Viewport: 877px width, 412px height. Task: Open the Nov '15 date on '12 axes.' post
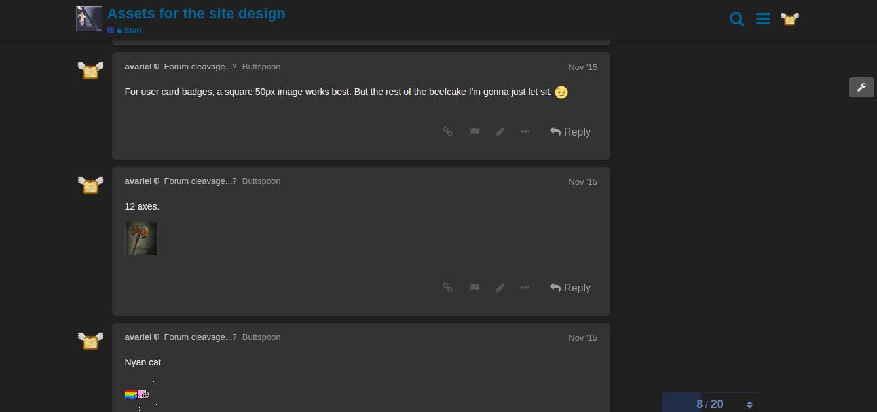point(583,182)
